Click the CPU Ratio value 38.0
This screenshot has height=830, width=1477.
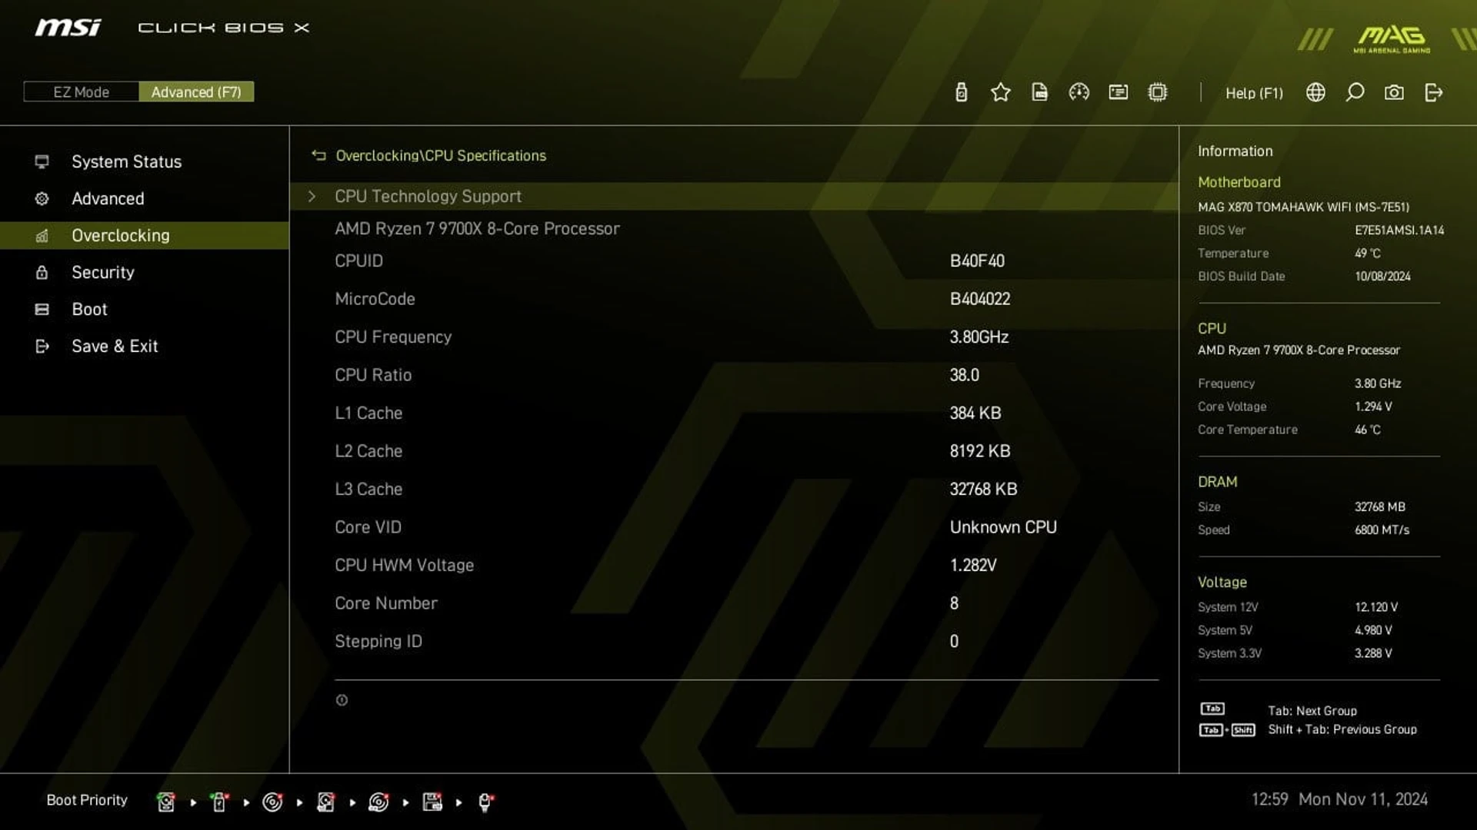965,375
